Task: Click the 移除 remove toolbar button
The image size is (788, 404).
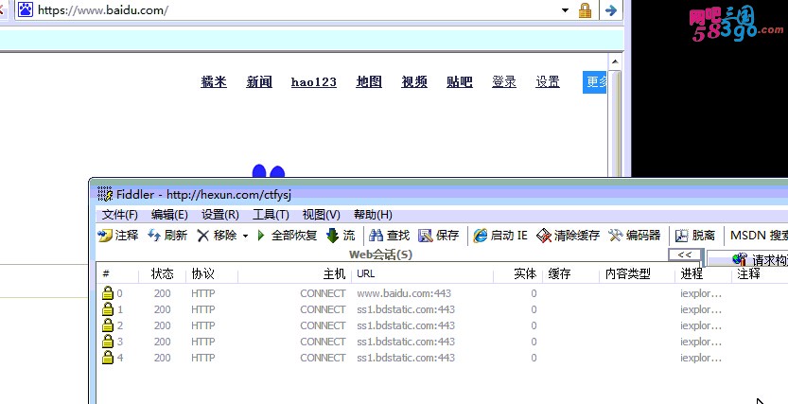Action: [x=217, y=236]
